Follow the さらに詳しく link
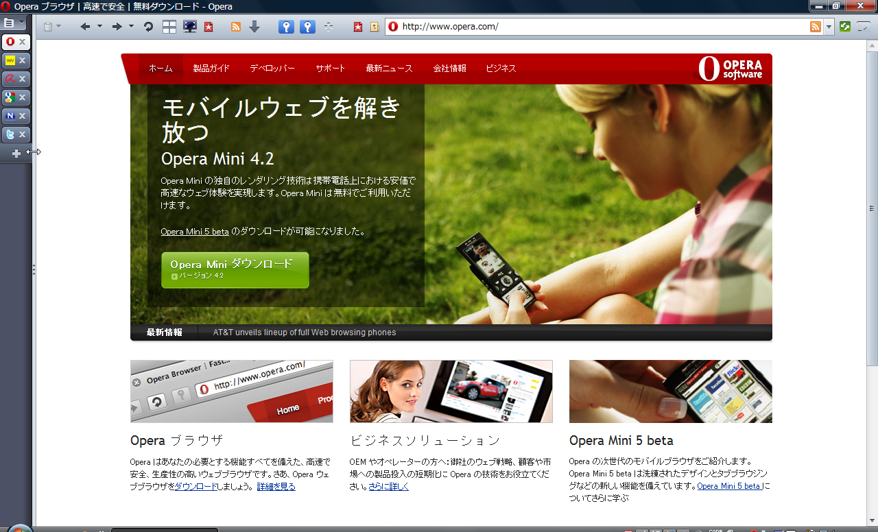 [388, 487]
